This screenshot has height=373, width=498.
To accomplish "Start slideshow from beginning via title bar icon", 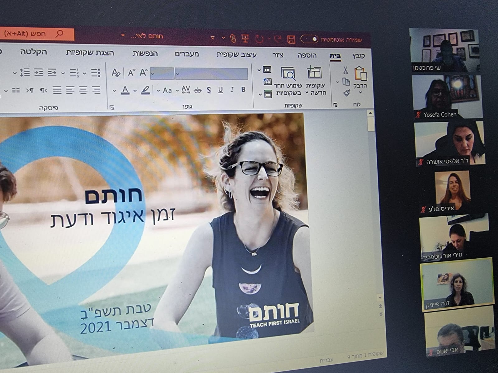I will [245, 39].
